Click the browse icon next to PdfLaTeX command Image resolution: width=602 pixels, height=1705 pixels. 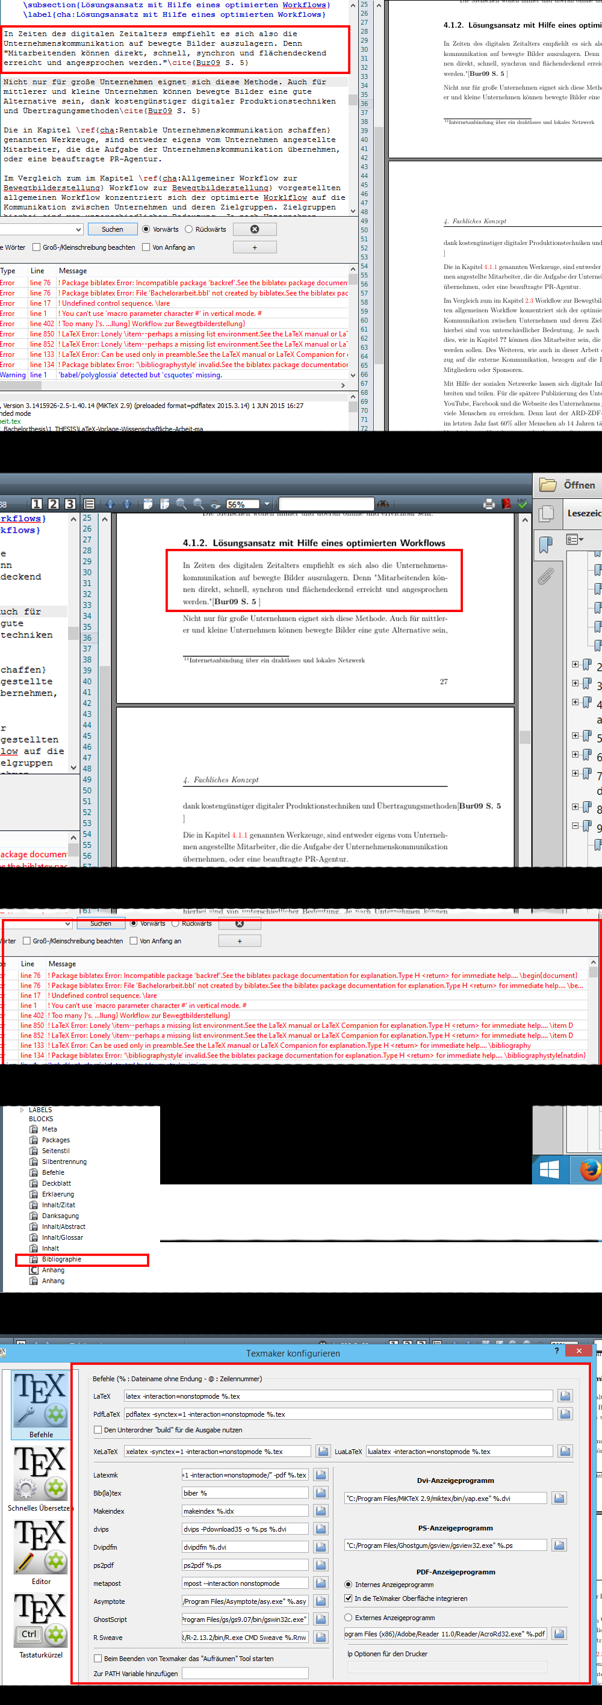coord(565,1414)
